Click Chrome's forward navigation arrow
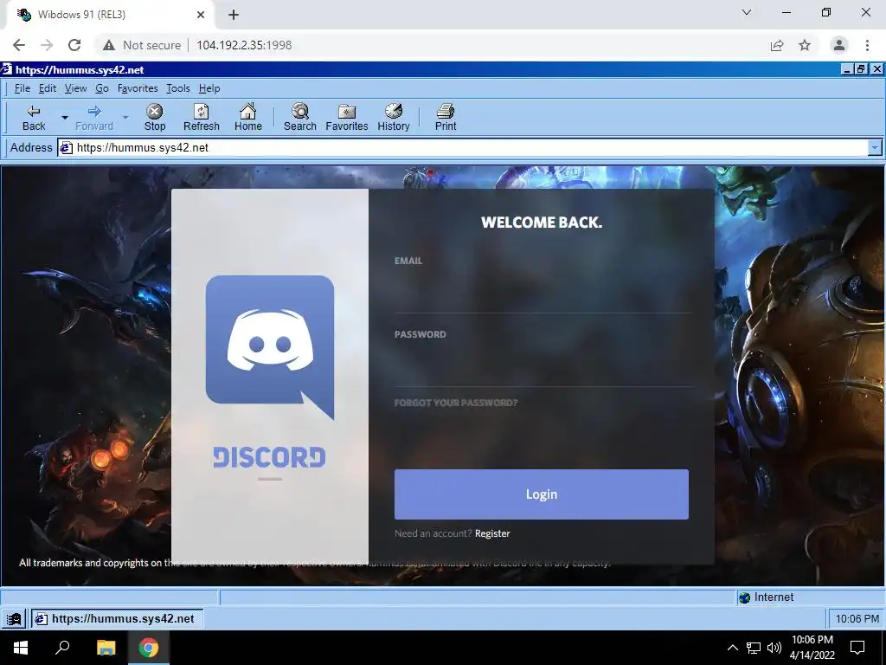This screenshot has width=886, height=665. [x=47, y=45]
